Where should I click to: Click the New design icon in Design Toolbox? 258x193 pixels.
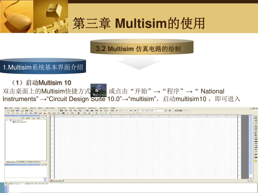tap(23, 118)
